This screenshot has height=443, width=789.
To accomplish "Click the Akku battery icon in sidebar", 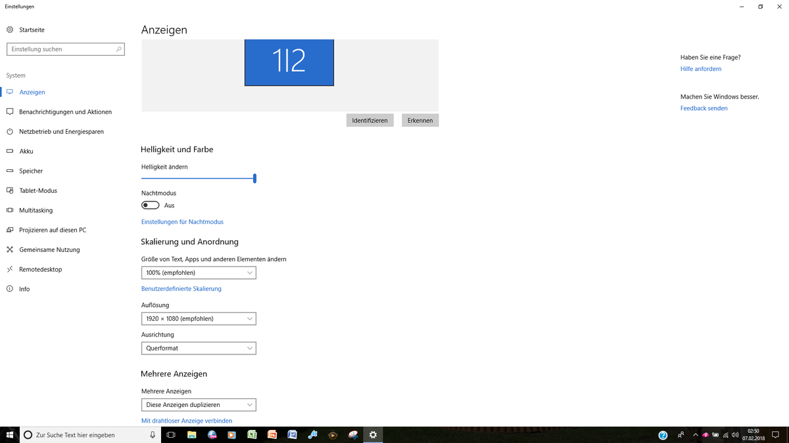I will tap(10, 151).
